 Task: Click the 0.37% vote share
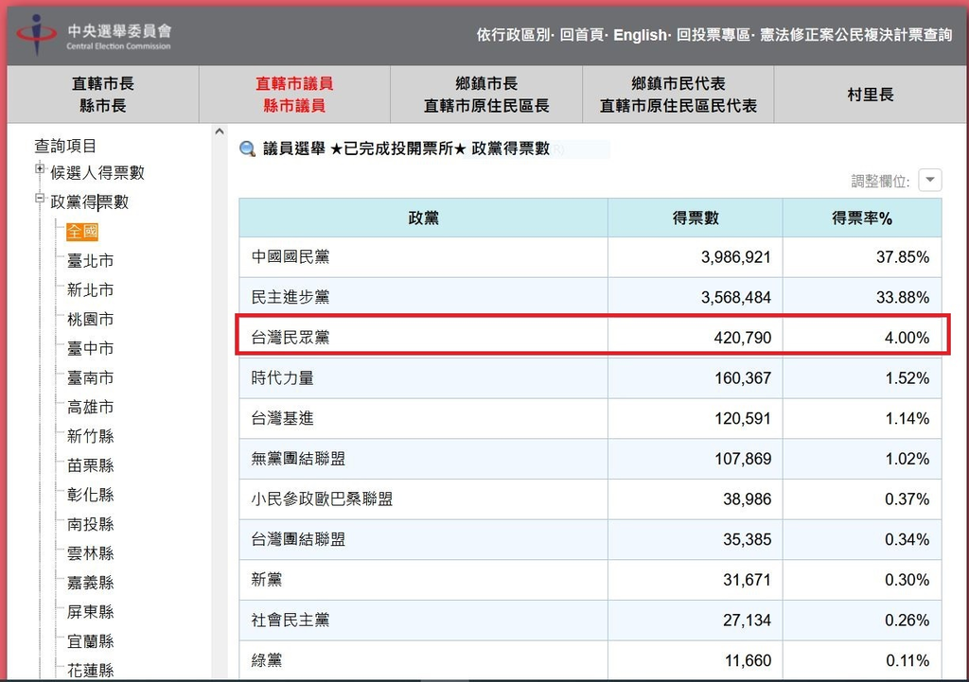pyautogui.click(x=907, y=499)
